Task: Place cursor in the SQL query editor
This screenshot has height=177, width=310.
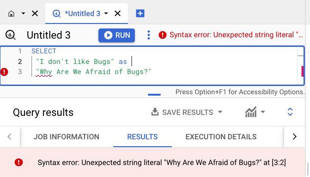Action: click(x=164, y=66)
